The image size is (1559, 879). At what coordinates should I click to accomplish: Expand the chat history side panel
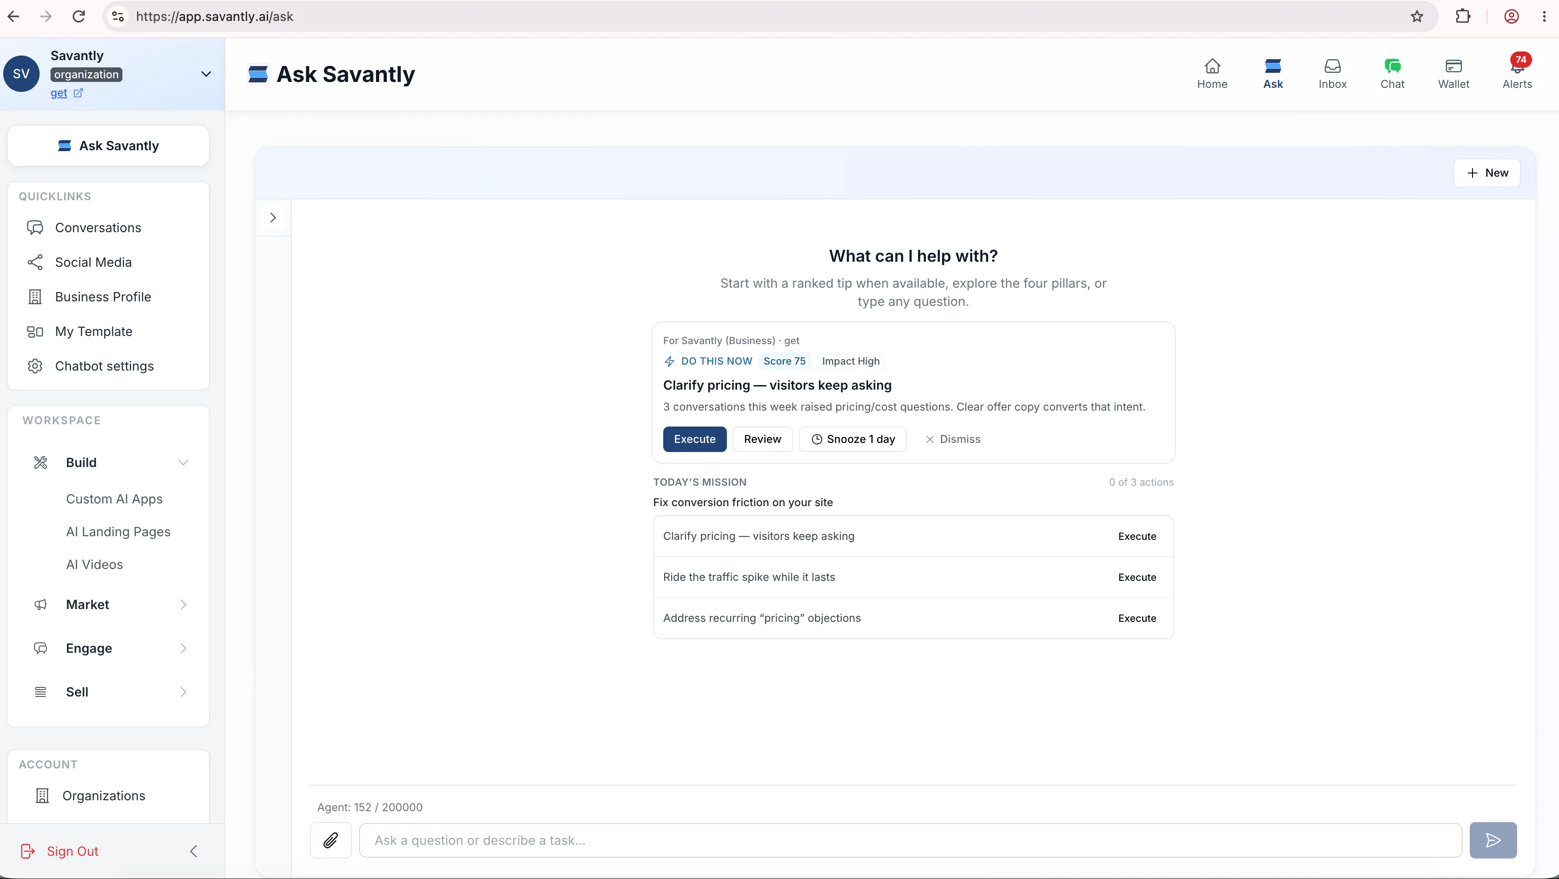pyautogui.click(x=273, y=217)
